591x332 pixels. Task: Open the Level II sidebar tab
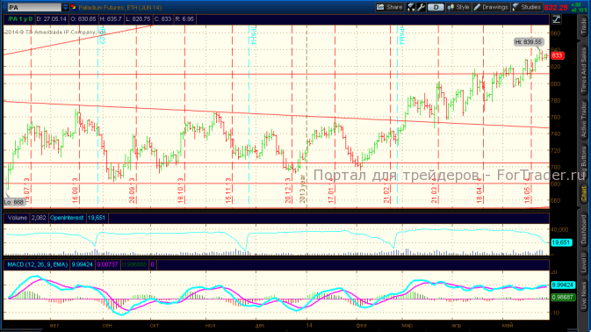[x=583, y=263]
